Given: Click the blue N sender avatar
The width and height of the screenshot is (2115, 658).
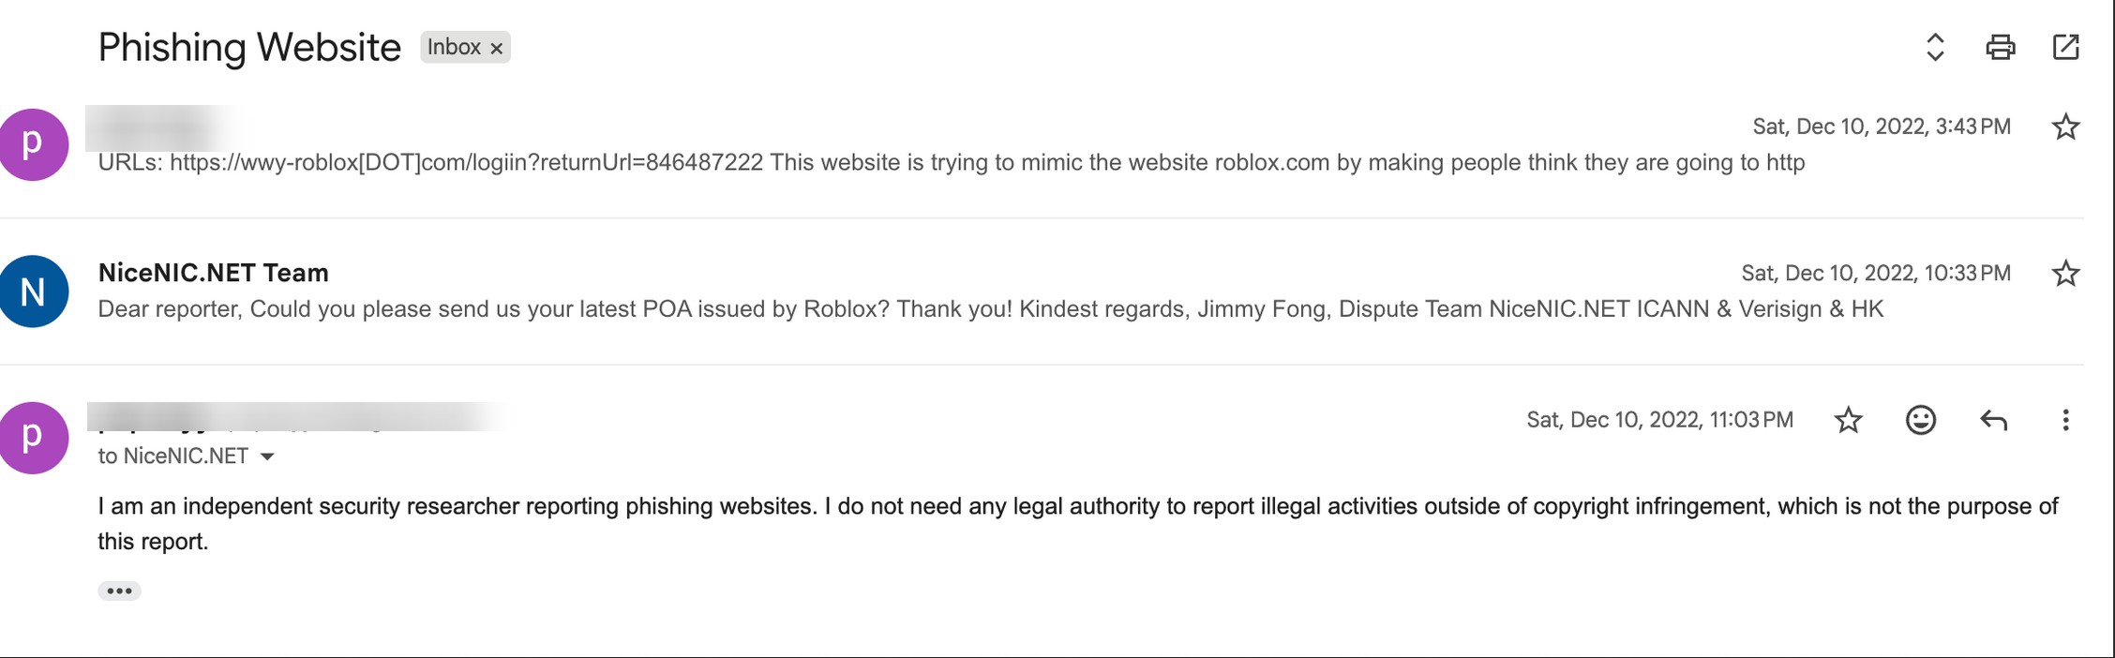Looking at the screenshot, I should point(34,292).
